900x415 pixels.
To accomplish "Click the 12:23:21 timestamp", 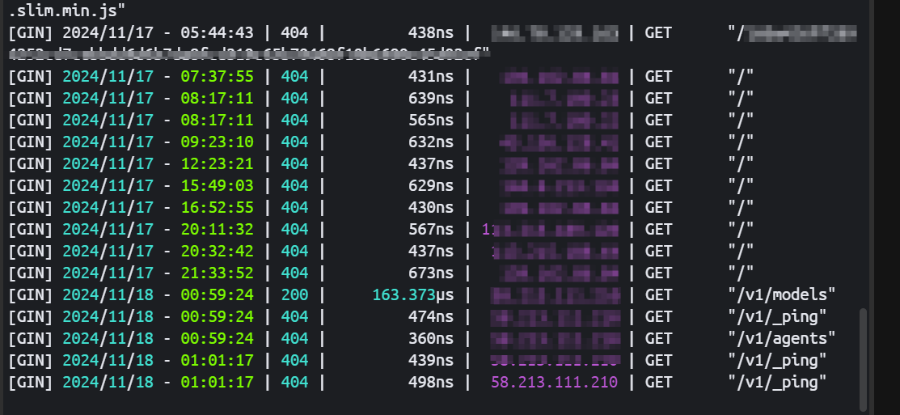I will pos(217,164).
